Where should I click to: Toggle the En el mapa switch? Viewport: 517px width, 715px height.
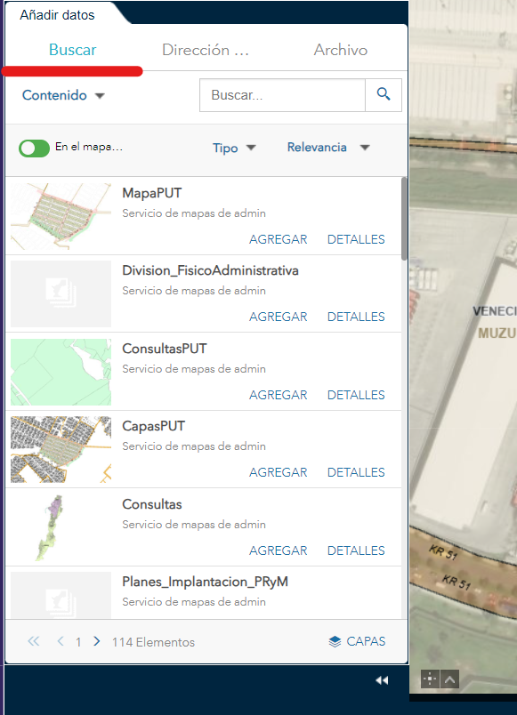pyautogui.click(x=34, y=149)
